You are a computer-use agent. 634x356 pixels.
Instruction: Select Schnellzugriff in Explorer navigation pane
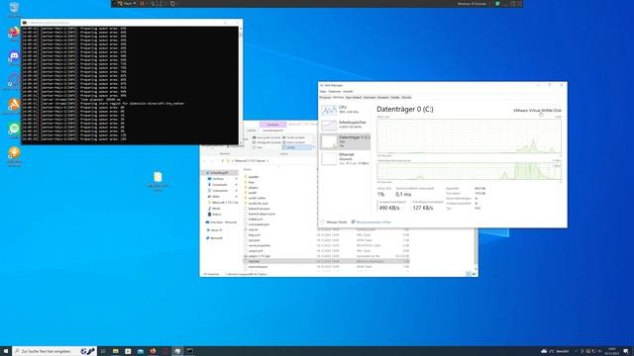pos(220,173)
